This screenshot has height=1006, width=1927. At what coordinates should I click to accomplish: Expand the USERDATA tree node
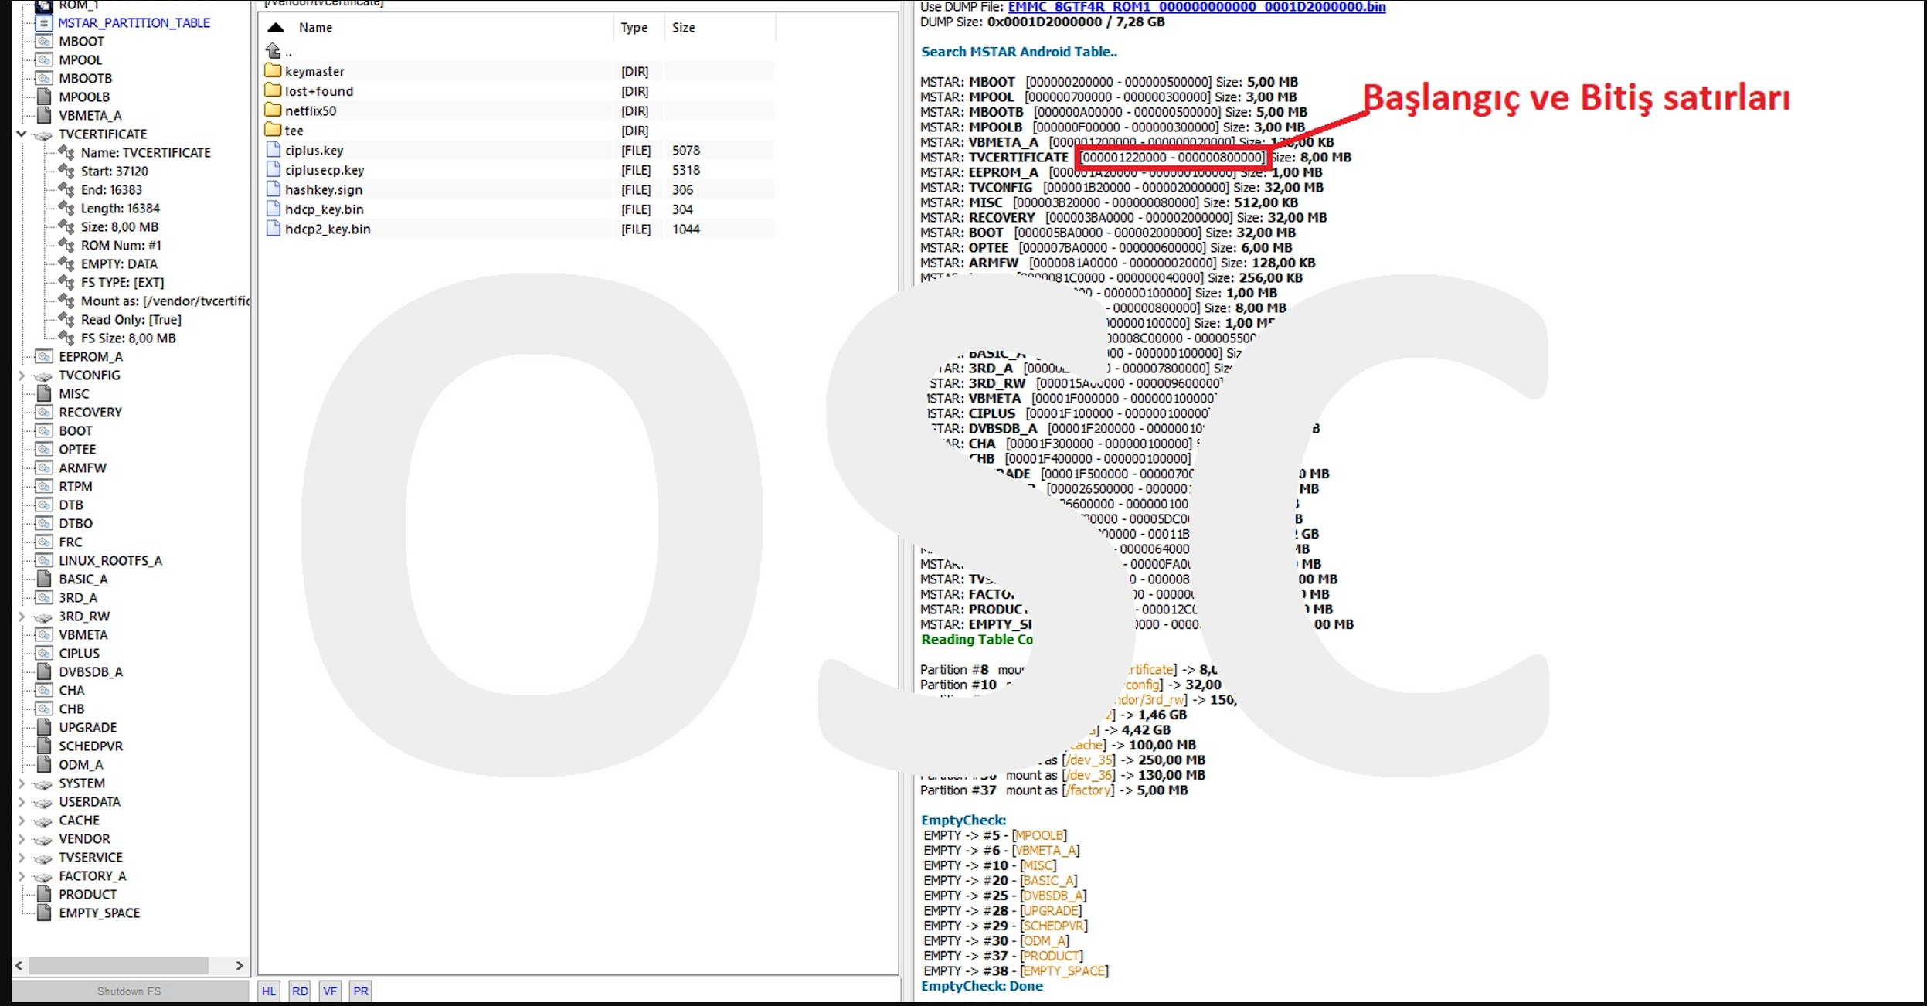(x=22, y=802)
